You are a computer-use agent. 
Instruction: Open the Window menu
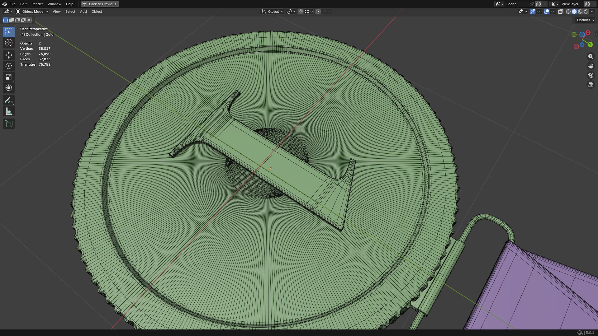54,4
